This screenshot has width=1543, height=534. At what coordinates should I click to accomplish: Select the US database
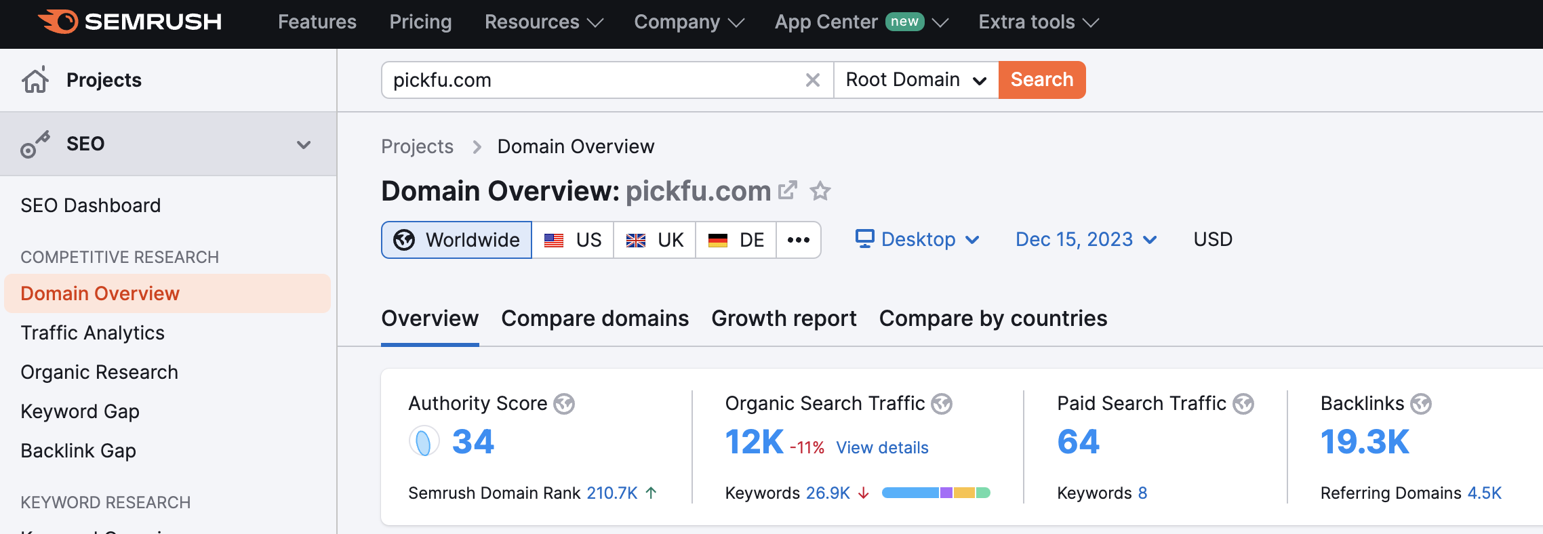coord(573,240)
